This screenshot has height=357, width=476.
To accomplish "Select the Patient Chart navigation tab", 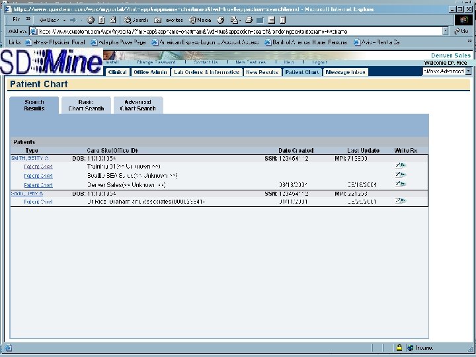I will (302, 72).
